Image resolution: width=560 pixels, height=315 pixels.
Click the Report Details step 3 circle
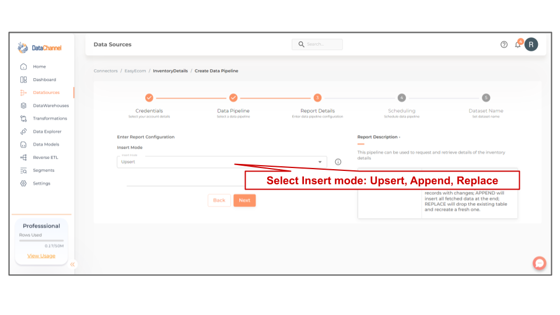[x=317, y=97]
